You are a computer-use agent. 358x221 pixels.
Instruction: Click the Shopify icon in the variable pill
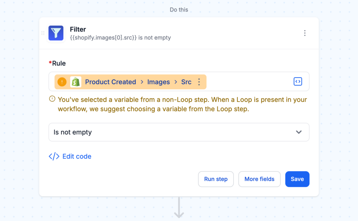(76, 82)
